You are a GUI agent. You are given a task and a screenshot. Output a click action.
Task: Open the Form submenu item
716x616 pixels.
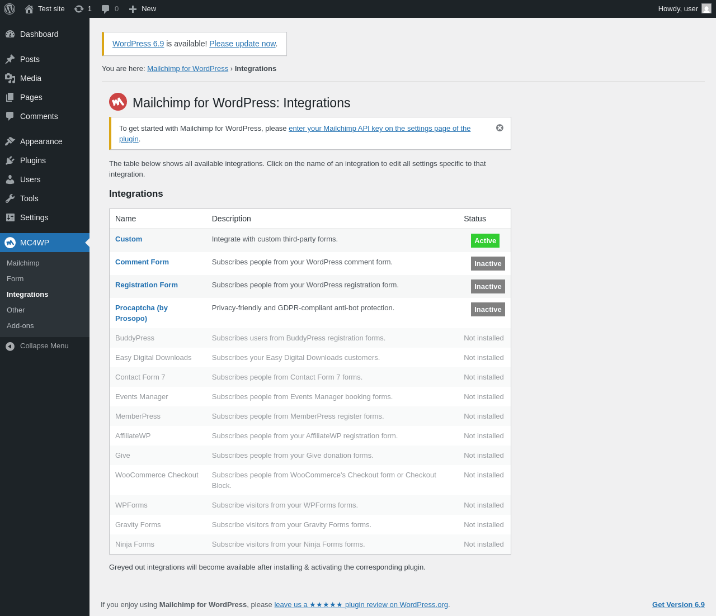(x=15, y=279)
